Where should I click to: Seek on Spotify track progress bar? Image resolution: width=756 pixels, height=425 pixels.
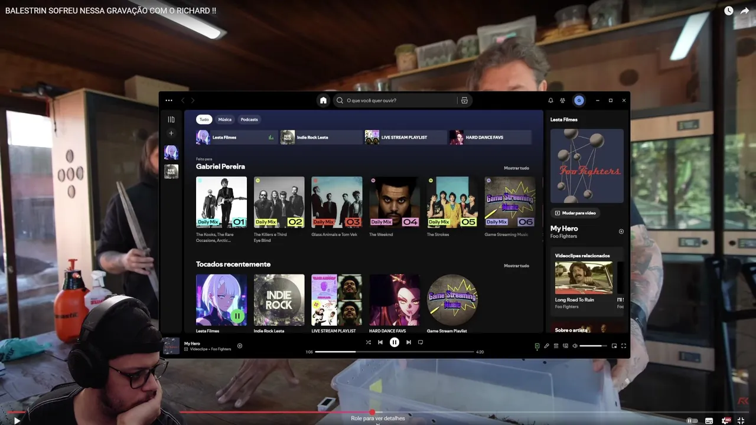(395, 352)
